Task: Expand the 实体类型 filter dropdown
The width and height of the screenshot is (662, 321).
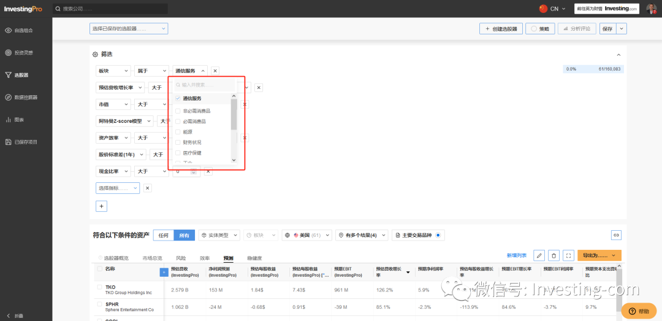Action: pyautogui.click(x=219, y=235)
